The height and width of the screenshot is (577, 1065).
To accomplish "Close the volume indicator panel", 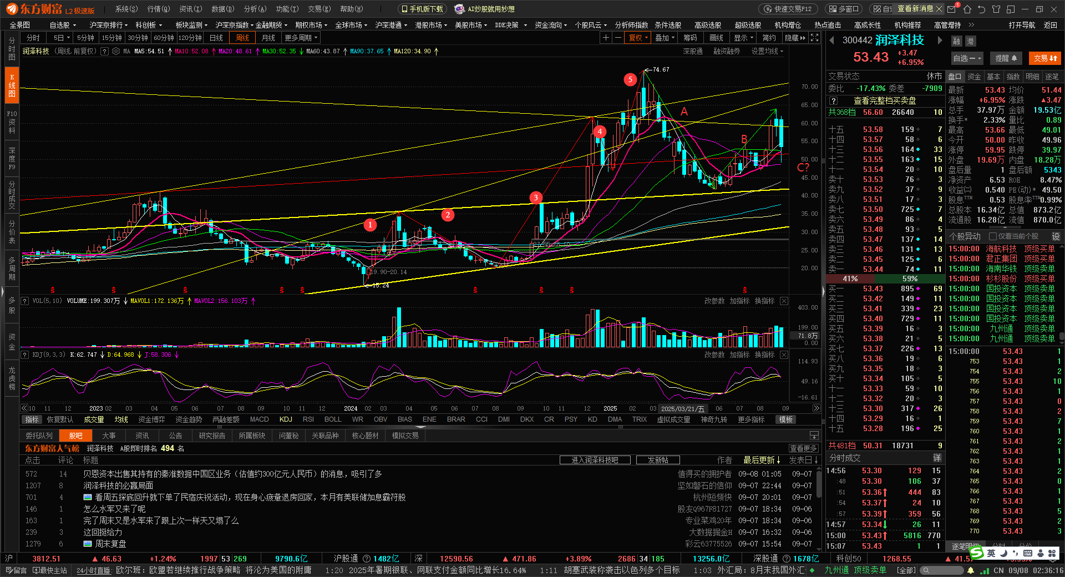I will (784, 301).
